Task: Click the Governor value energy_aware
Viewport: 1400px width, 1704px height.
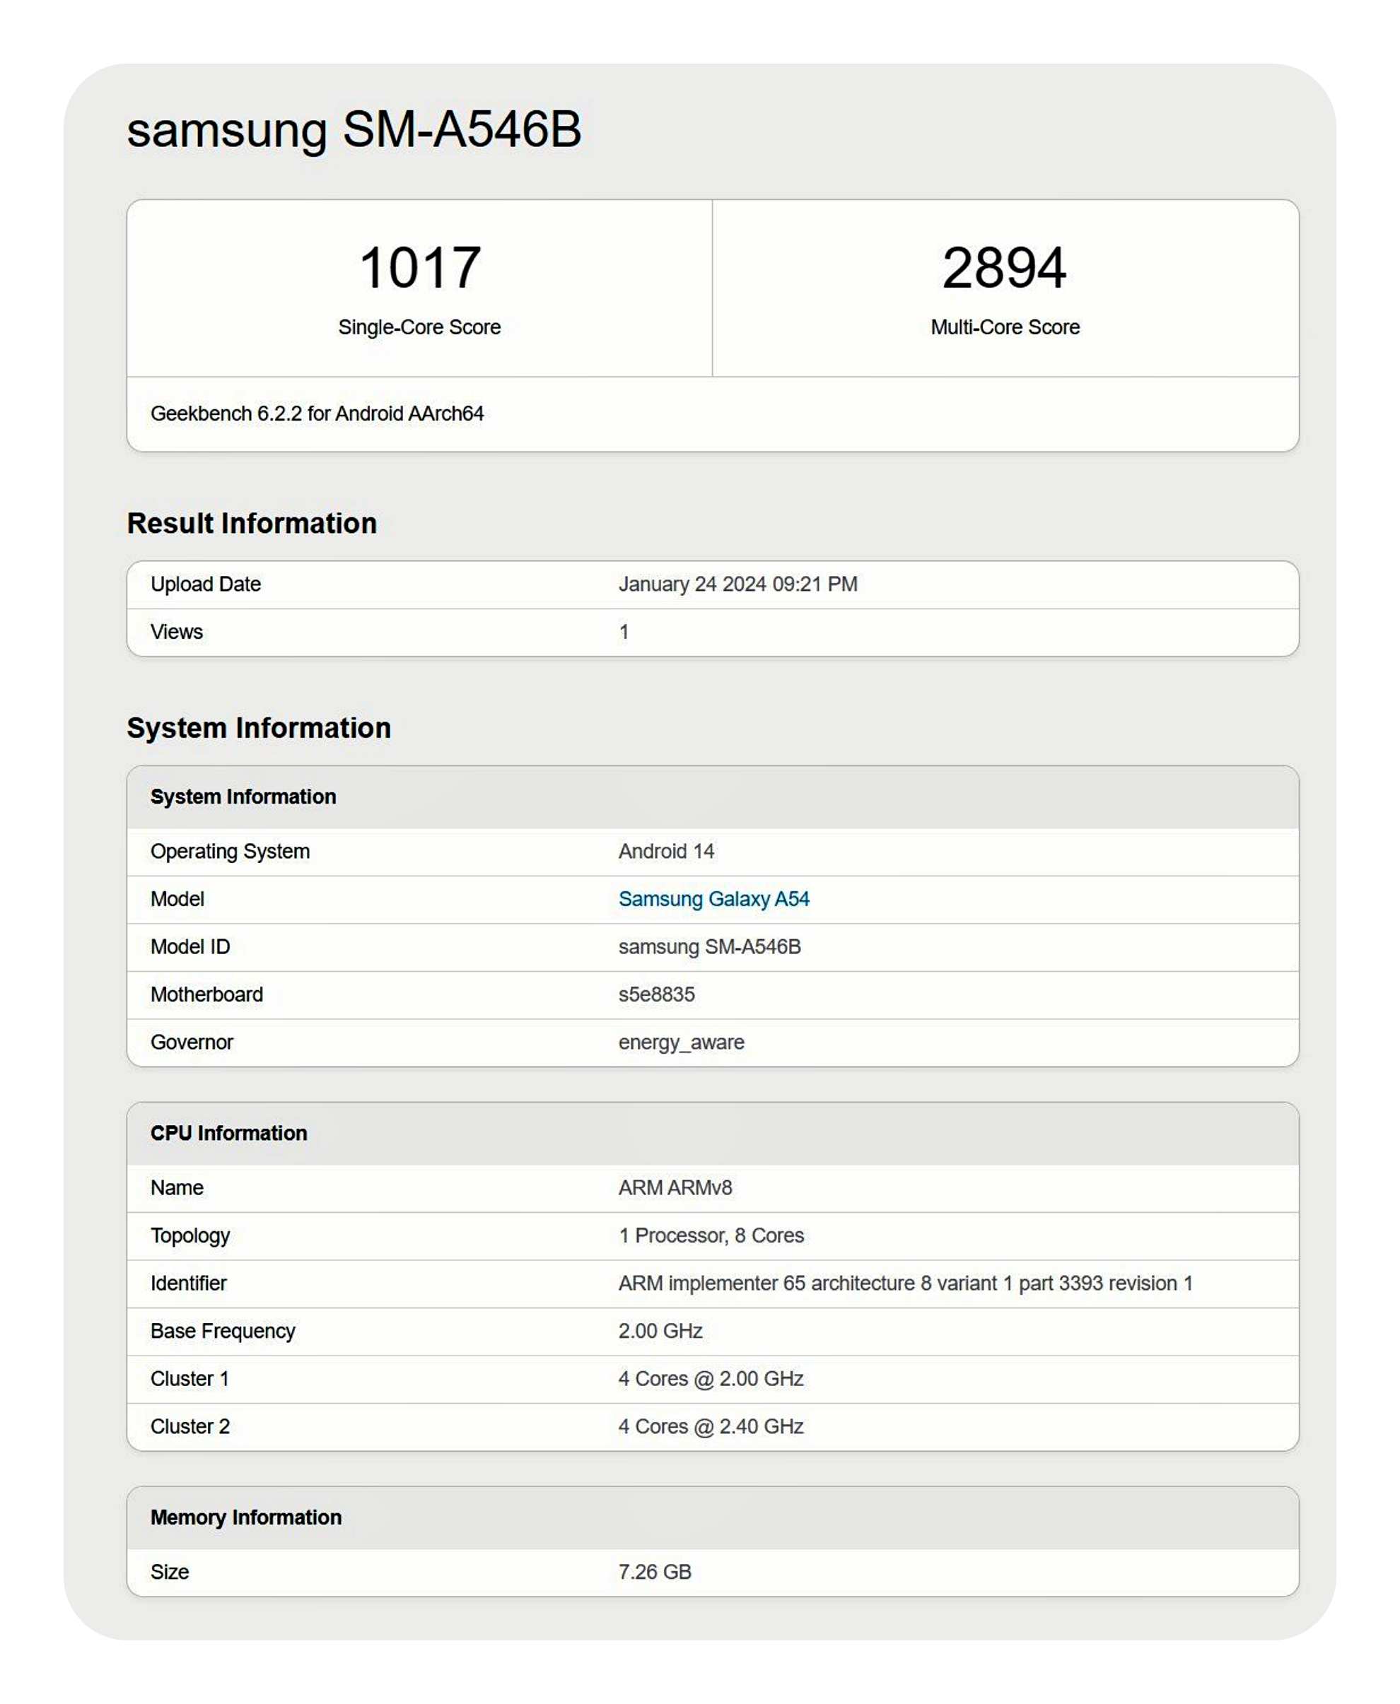Action: click(x=681, y=1042)
